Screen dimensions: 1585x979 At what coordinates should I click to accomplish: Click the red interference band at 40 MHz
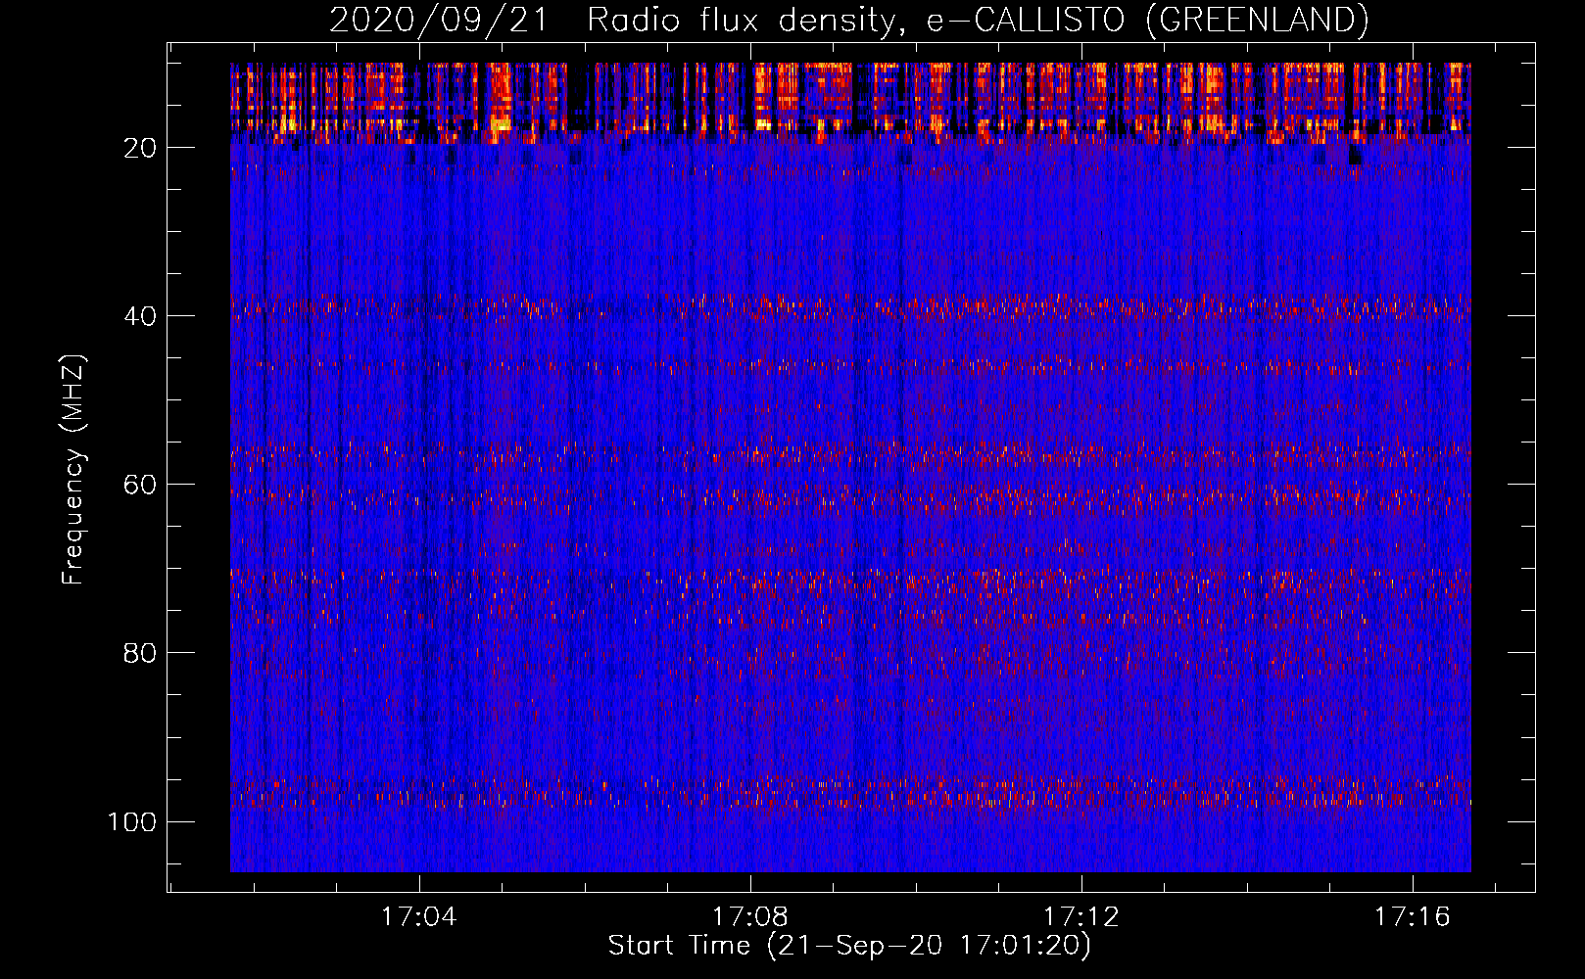pyautogui.click(x=850, y=307)
